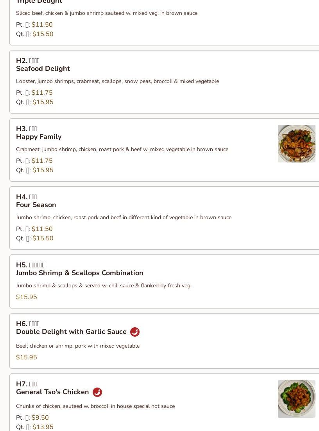The width and height of the screenshot is (319, 431).
Task: Click the spicy chili icon beside General Tso's Chicken
Action: [97, 392]
